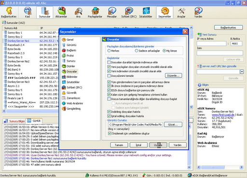Toggle Yeni indirmeleri otomatik öncelikli checkbox
The image size is (247, 178).
point(109,71)
